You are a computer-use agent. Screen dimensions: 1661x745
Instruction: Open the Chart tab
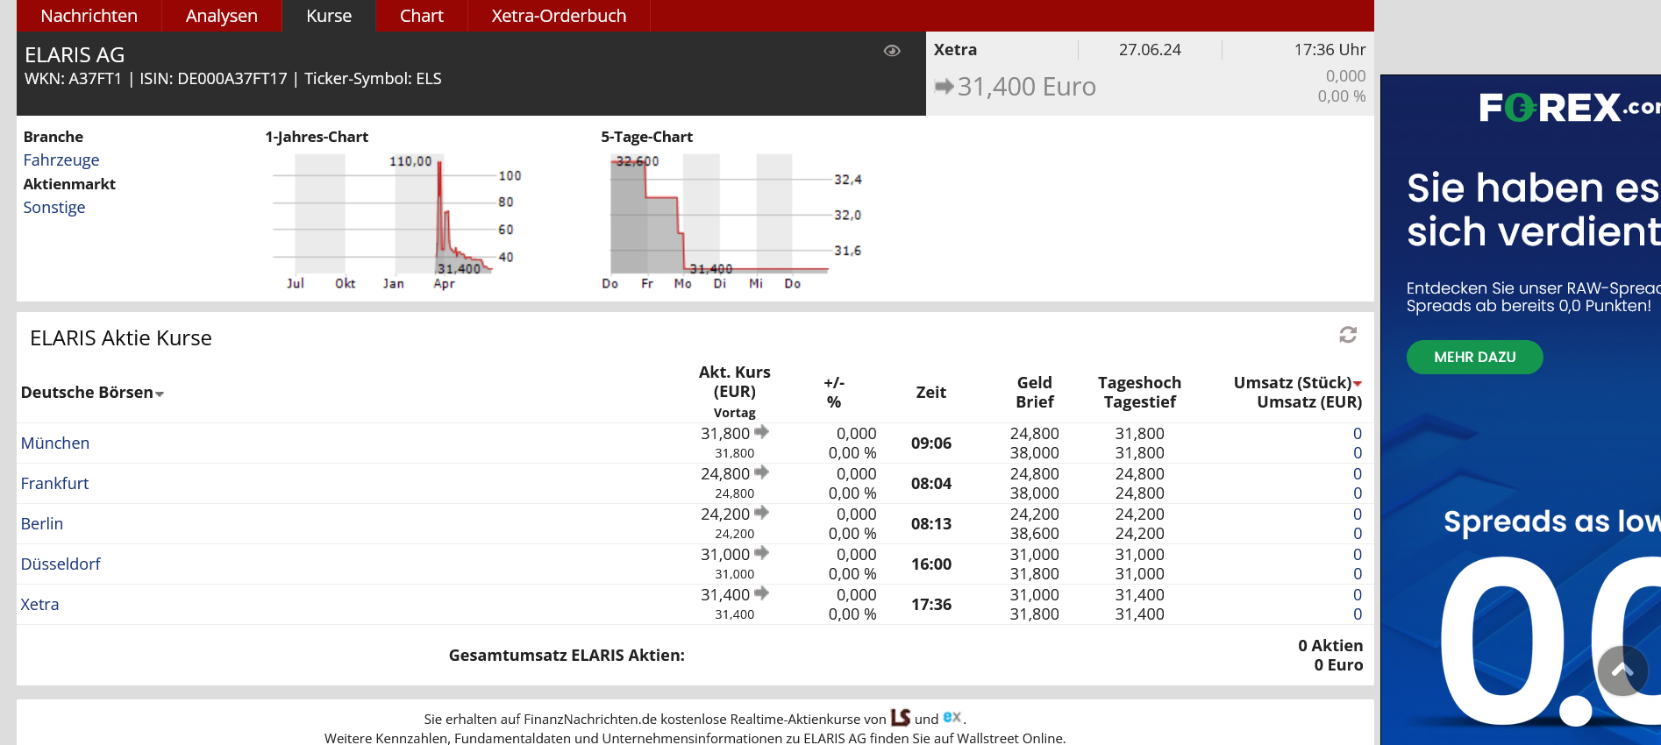click(421, 16)
